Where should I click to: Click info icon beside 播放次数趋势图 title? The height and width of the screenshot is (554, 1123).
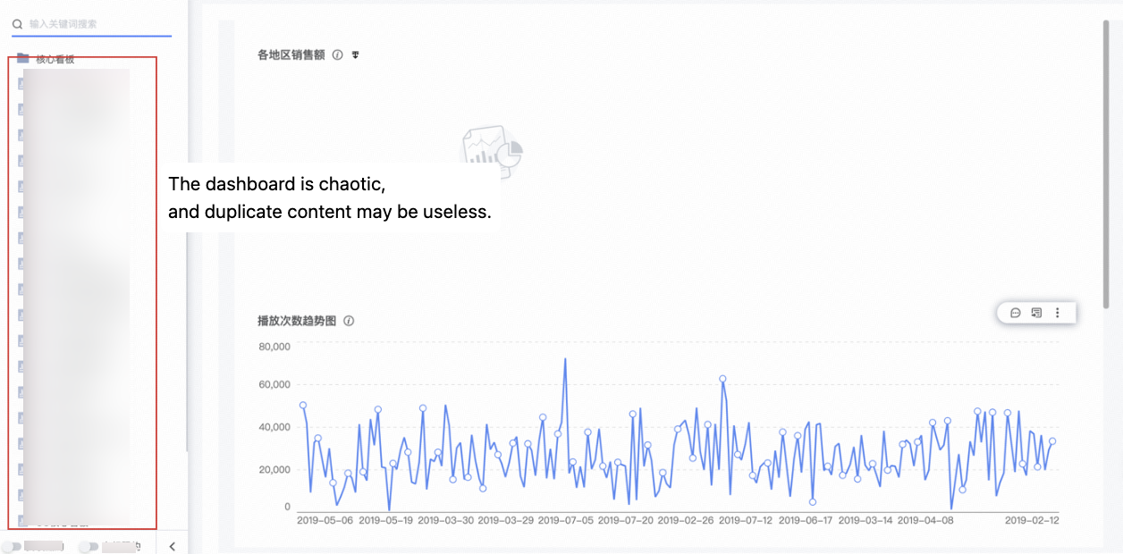(x=349, y=321)
